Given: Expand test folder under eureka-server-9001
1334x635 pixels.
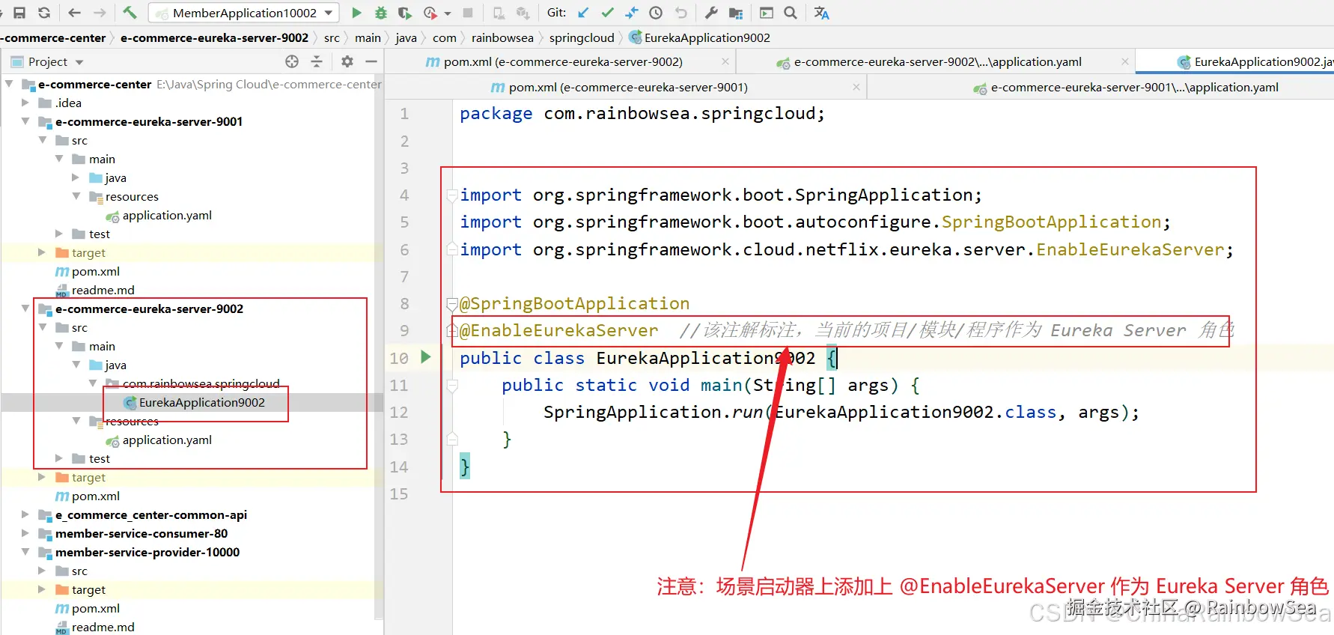Looking at the screenshot, I should [59, 234].
